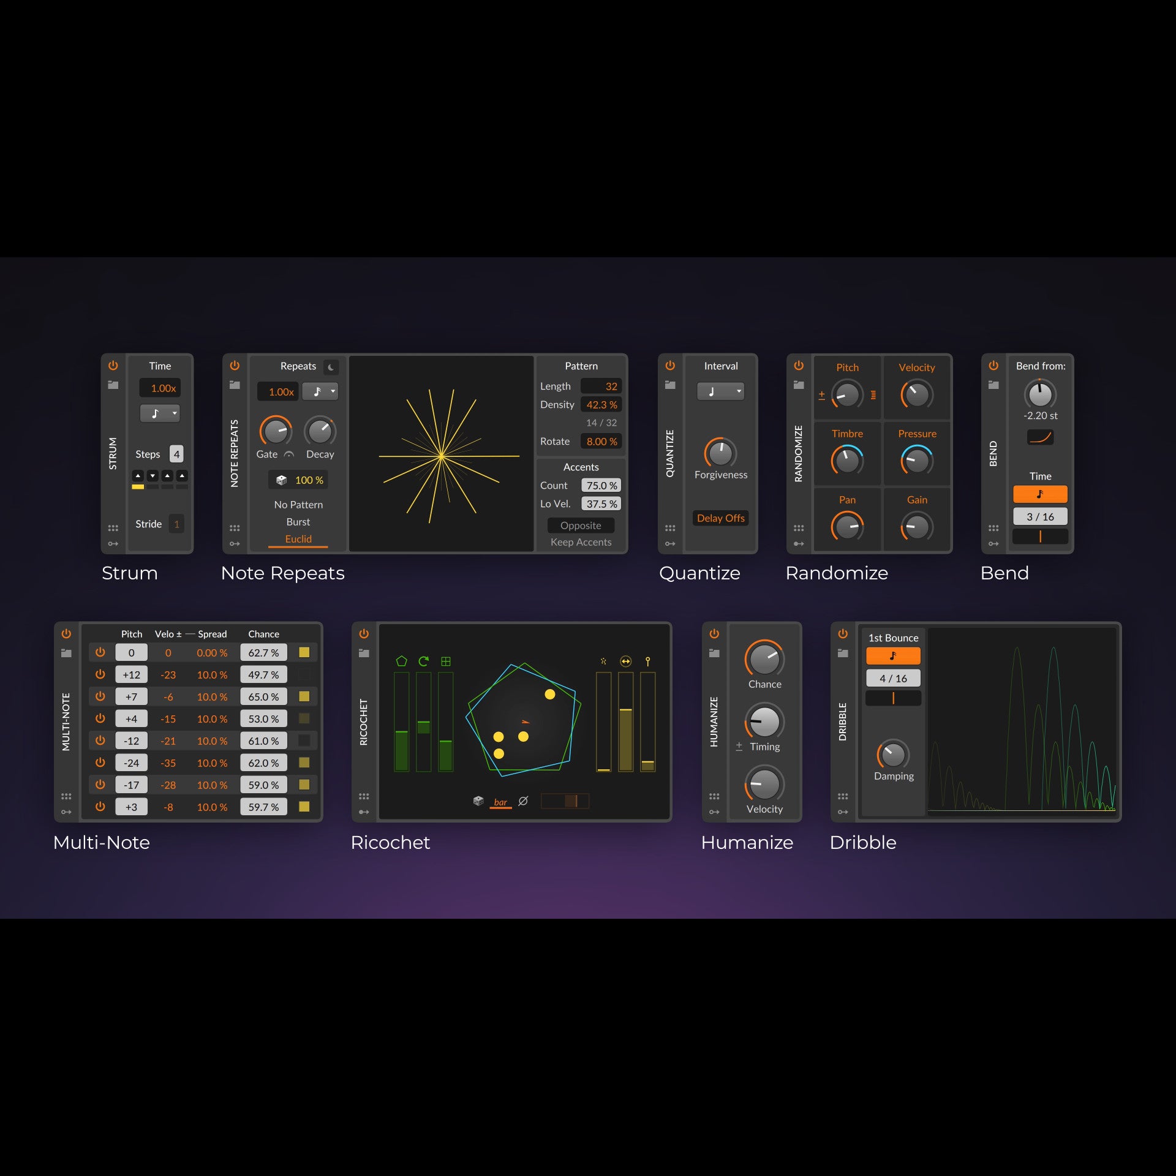Click the Chance knob in Humanize

764,659
